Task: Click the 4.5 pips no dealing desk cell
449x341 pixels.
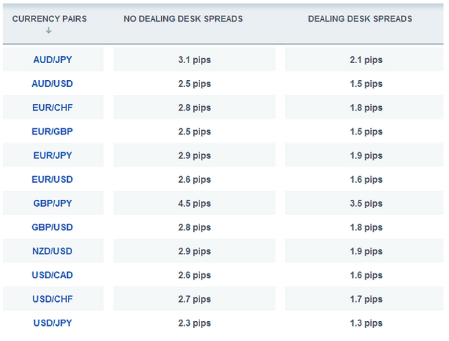Action: [193, 203]
